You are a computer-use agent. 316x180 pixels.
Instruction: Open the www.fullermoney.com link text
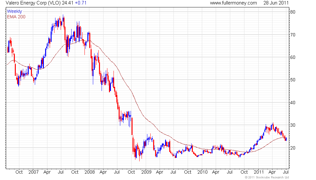coord(233,3)
